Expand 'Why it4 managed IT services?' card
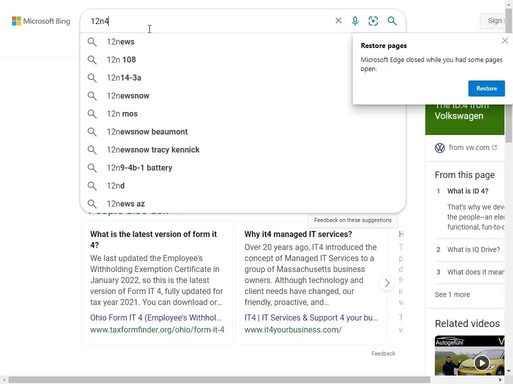The height and width of the screenshot is (384, 513). coord(298,234)
